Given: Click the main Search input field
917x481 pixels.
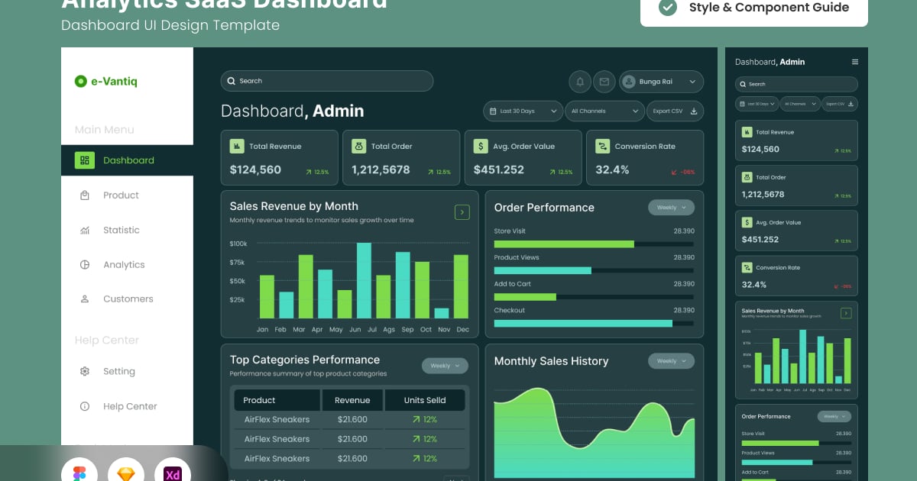Looking at the screenshot, I should click(326, 81).
